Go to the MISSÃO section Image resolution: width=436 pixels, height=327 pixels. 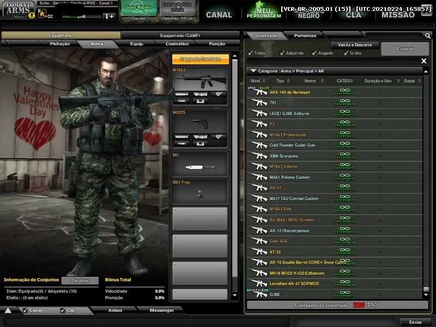[398, 15]
